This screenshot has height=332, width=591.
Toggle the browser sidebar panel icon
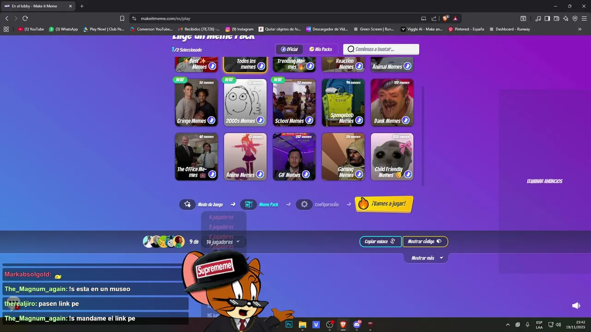(x=547, y=18)
